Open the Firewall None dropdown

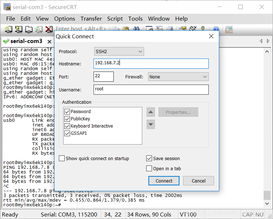tap(178, 77)
